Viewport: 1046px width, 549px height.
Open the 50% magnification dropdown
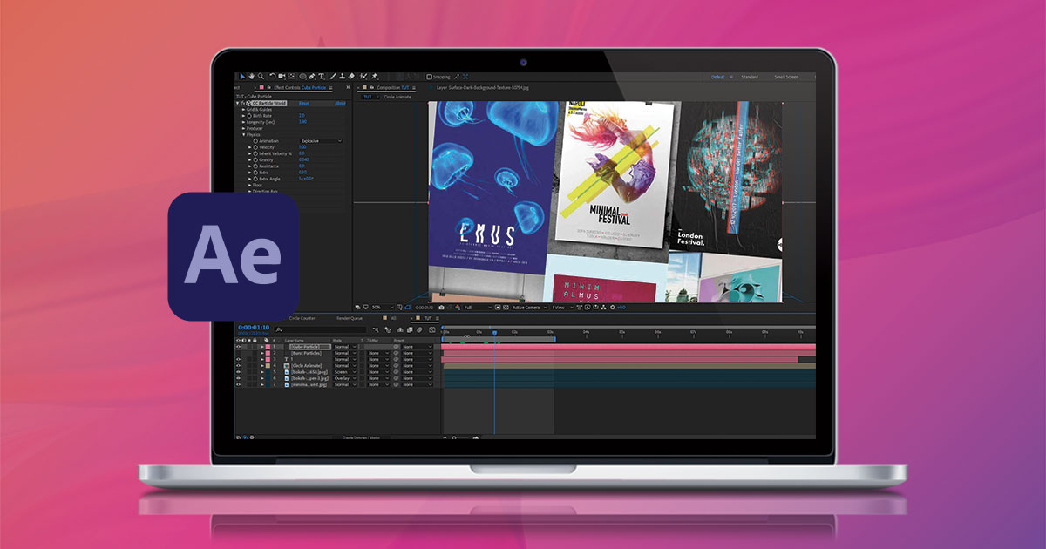coord(381,308)
